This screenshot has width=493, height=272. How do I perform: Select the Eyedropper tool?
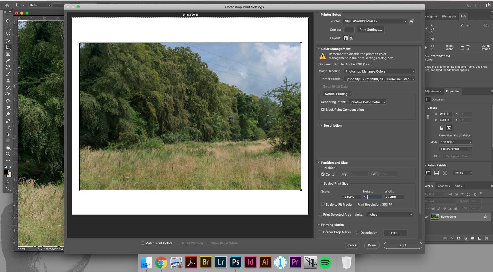coord(8,61)
